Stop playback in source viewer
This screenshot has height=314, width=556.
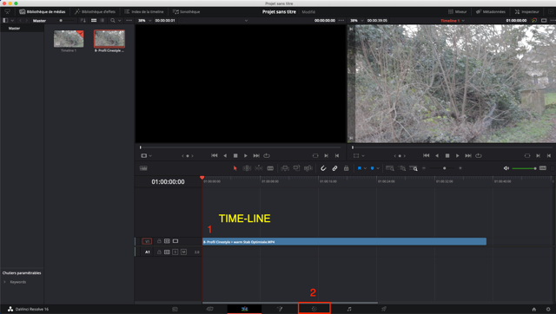[x=235, y=156]
